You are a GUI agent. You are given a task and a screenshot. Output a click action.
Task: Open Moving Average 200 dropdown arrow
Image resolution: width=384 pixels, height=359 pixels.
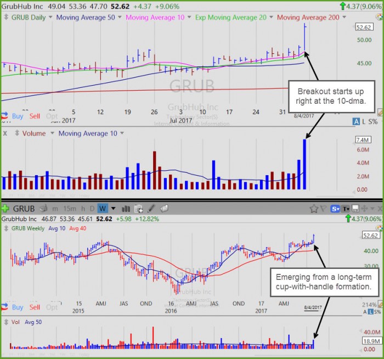coord(345,17)
